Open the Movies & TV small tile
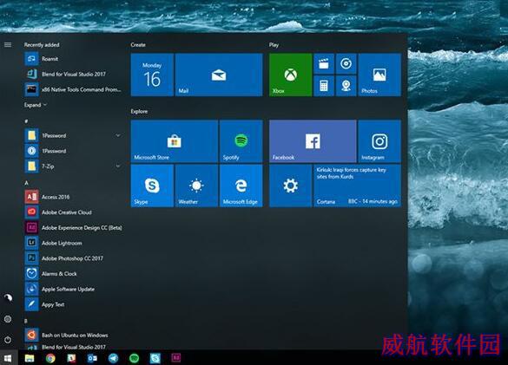508x365 pixels. pos(324,64)
